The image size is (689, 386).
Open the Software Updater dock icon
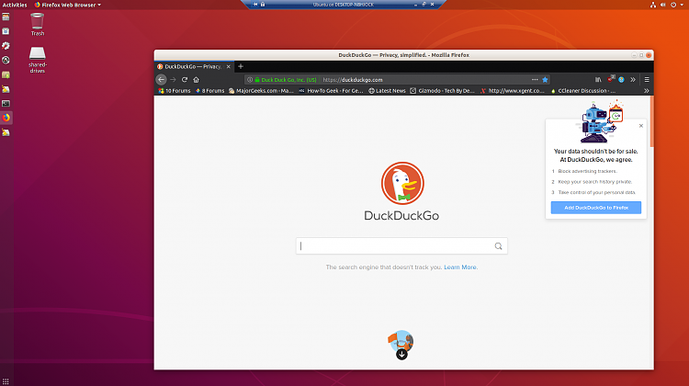6,61
